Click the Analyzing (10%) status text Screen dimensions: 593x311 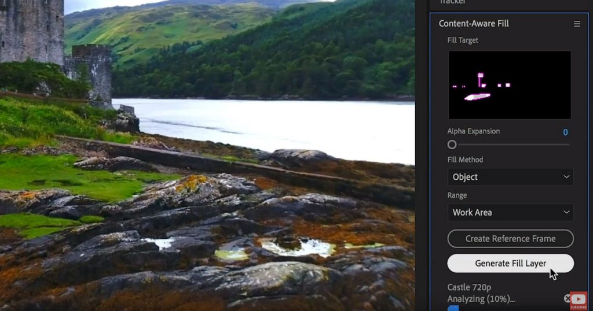[481, 299]
